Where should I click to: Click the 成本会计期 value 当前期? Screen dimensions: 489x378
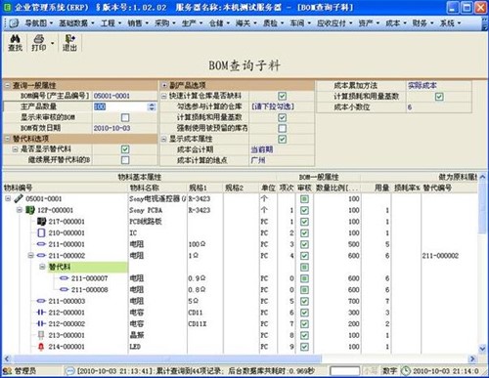pyautogui.click(x=262, y=149)
